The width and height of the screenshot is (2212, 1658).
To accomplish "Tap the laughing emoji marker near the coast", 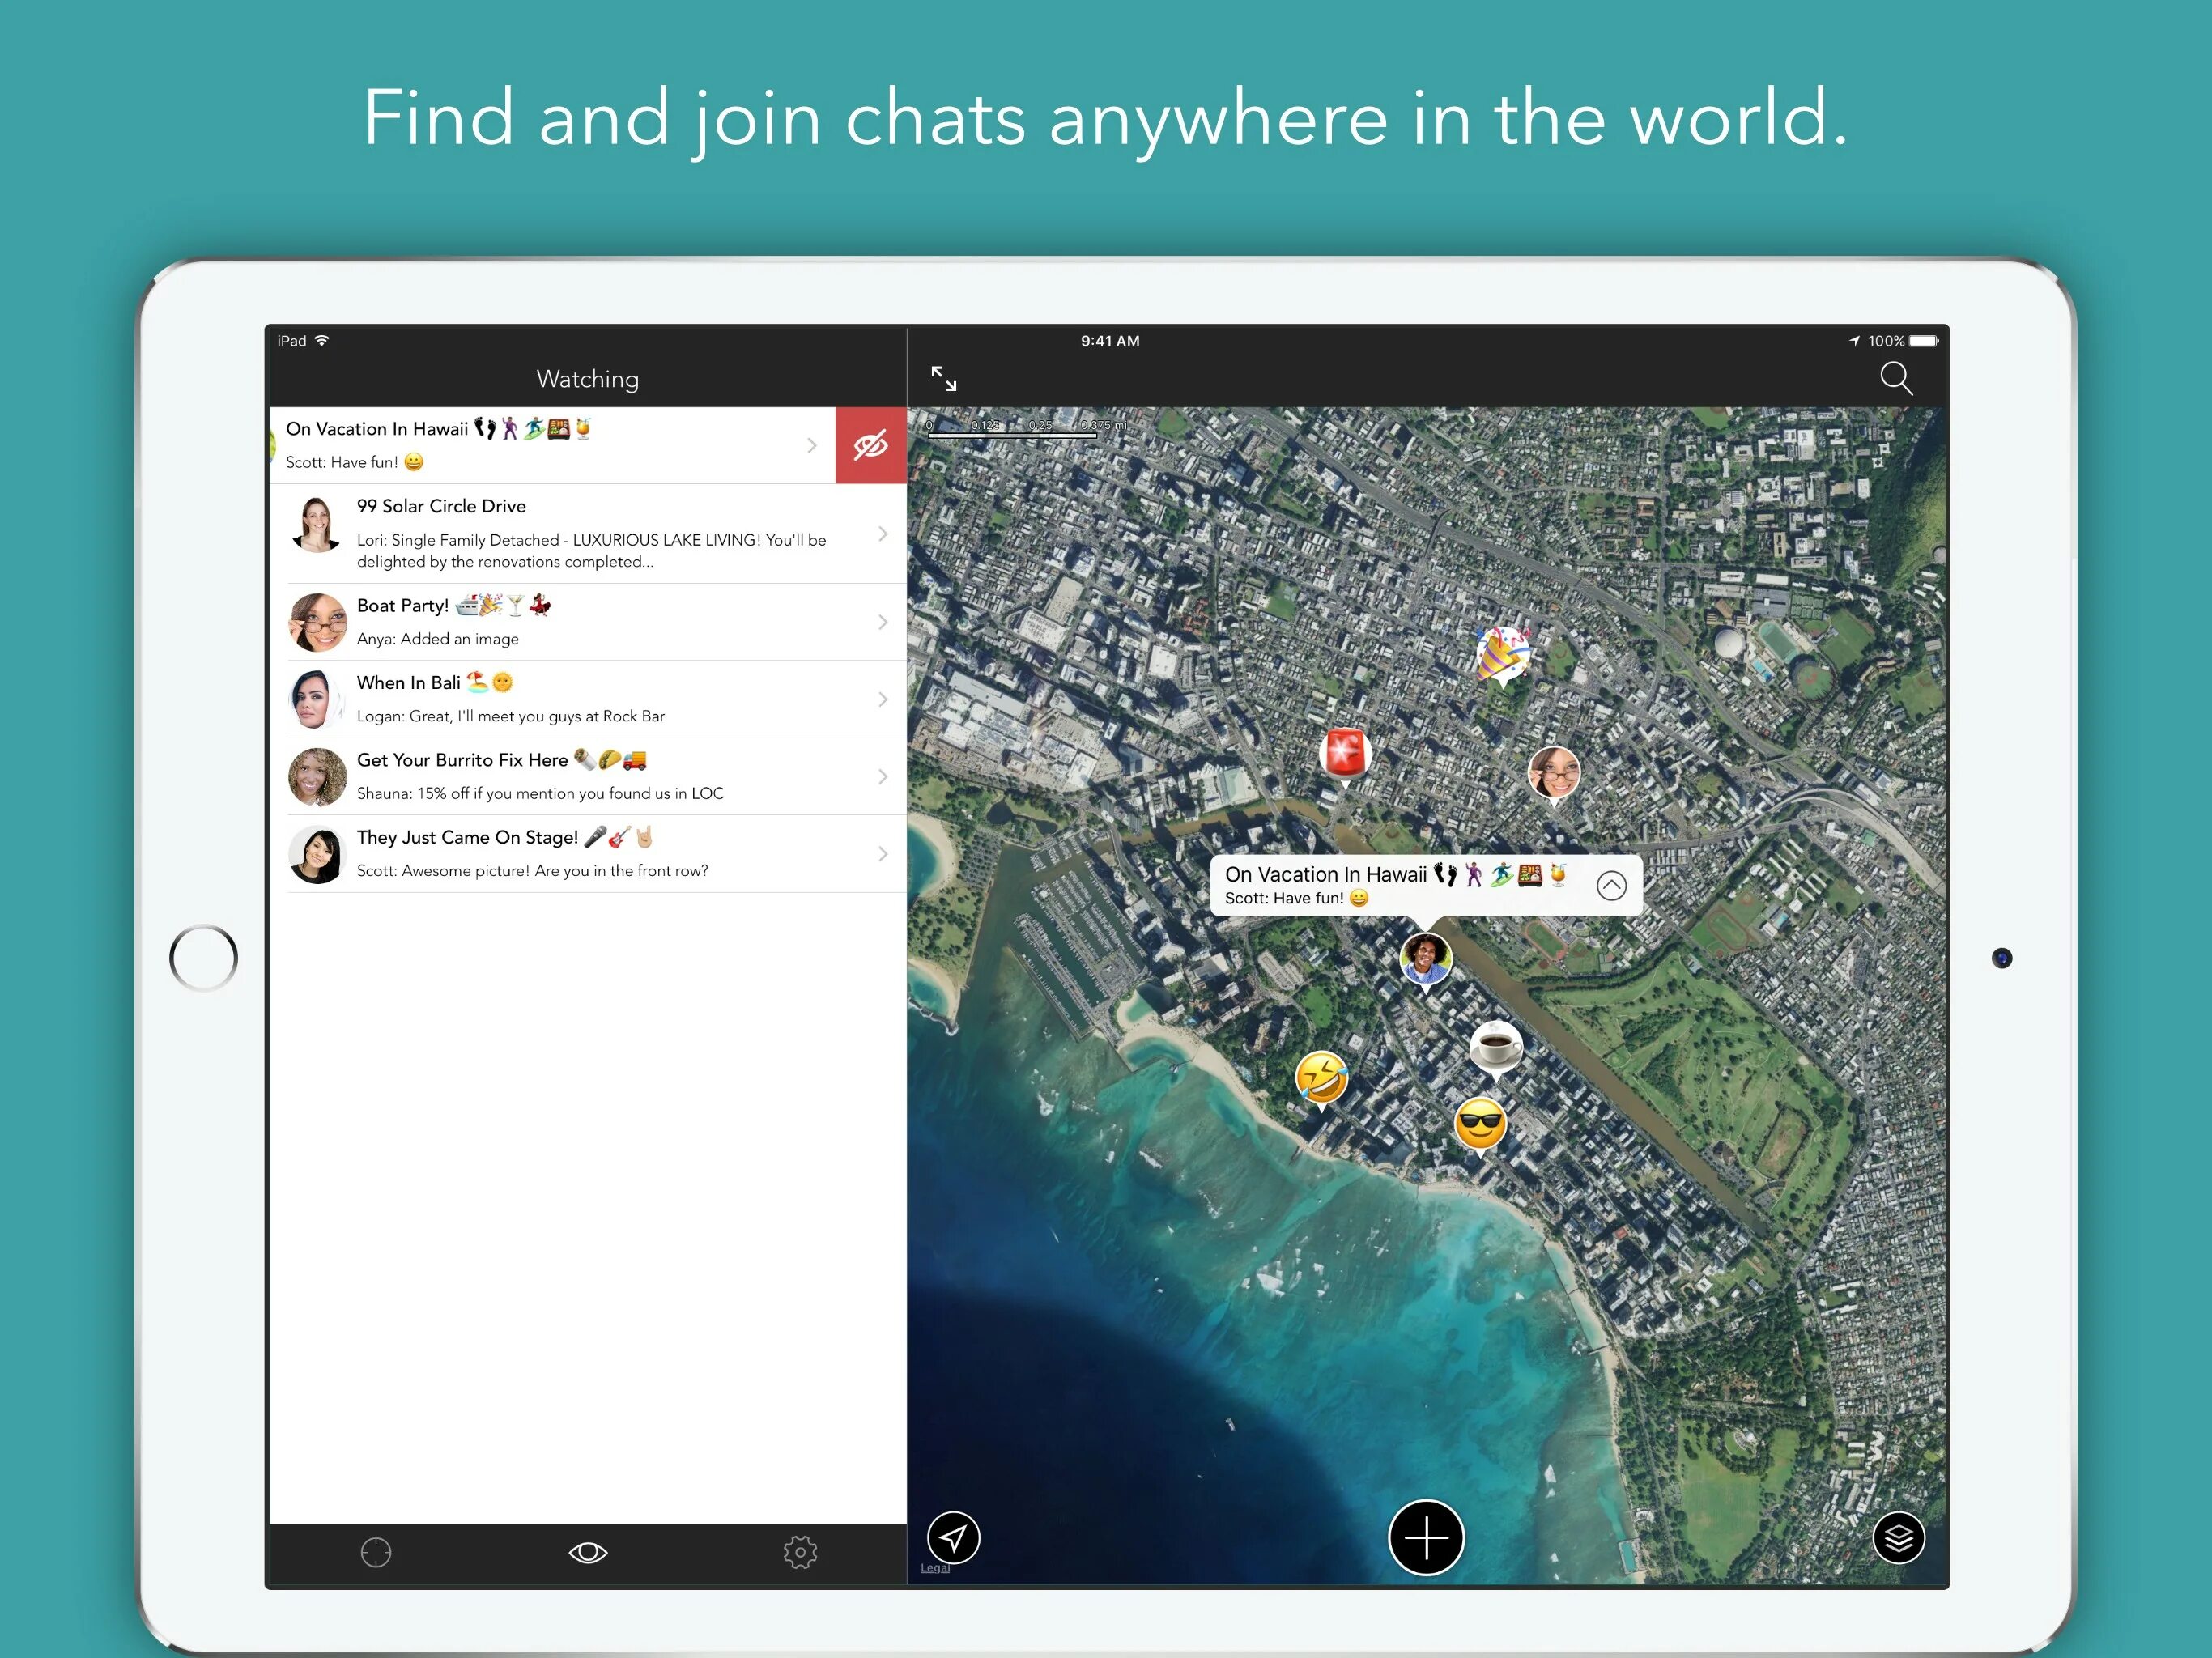I will pyautogui.click(x=1322, y=1080).
